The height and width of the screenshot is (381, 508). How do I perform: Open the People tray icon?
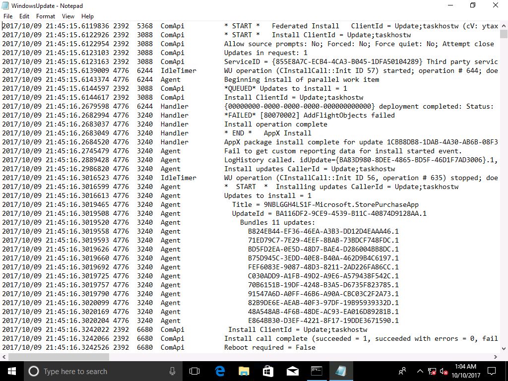pos(402,371)
